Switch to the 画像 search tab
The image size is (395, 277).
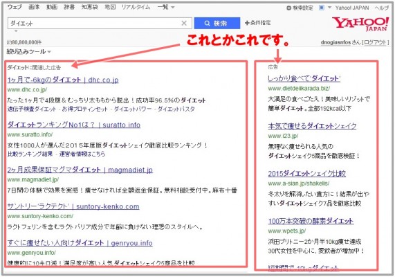pyautogui.click(x=34, y=7)
